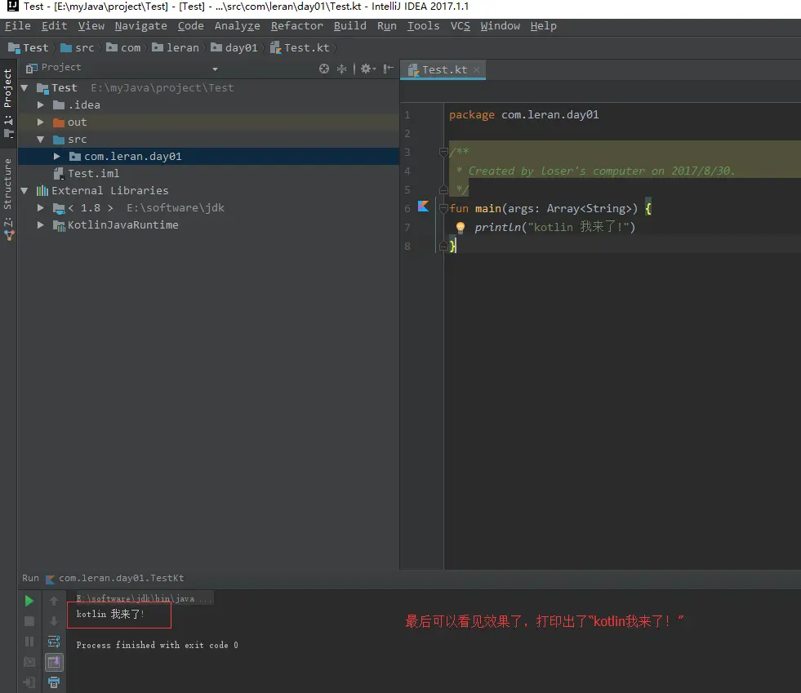Click the Down the Stack Trace arrow
This screenshot has height=693, width=801.
click(54, 621)
